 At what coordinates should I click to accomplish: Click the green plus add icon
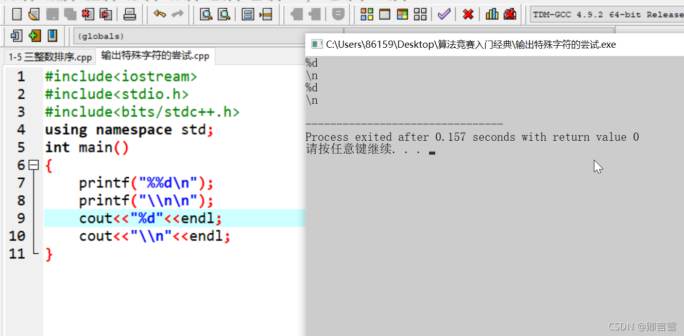(35, 36)
